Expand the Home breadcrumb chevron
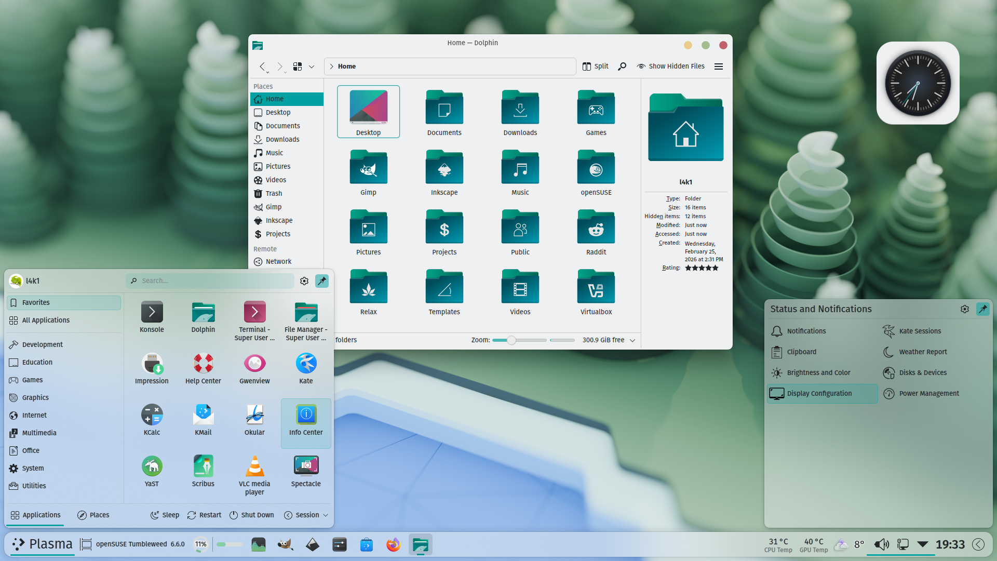Viewport: 997px width, 561px height. click(331, 66)
